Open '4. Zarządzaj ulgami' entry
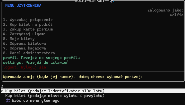This screenshot has width=185, height=105. pyautogui.click(x=24, y=34)
